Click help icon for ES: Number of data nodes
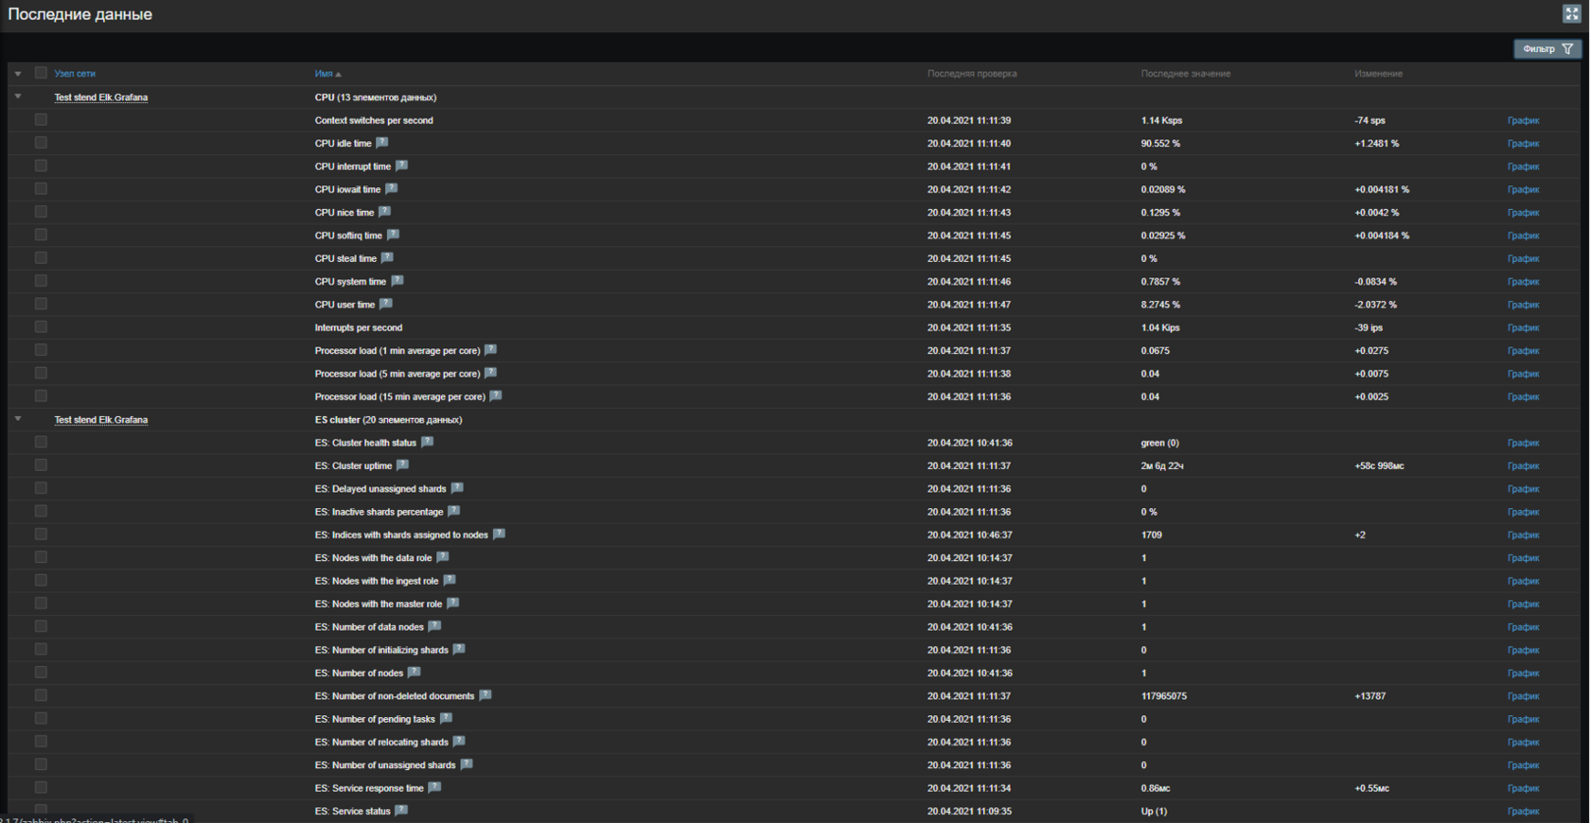 [434, 626]
